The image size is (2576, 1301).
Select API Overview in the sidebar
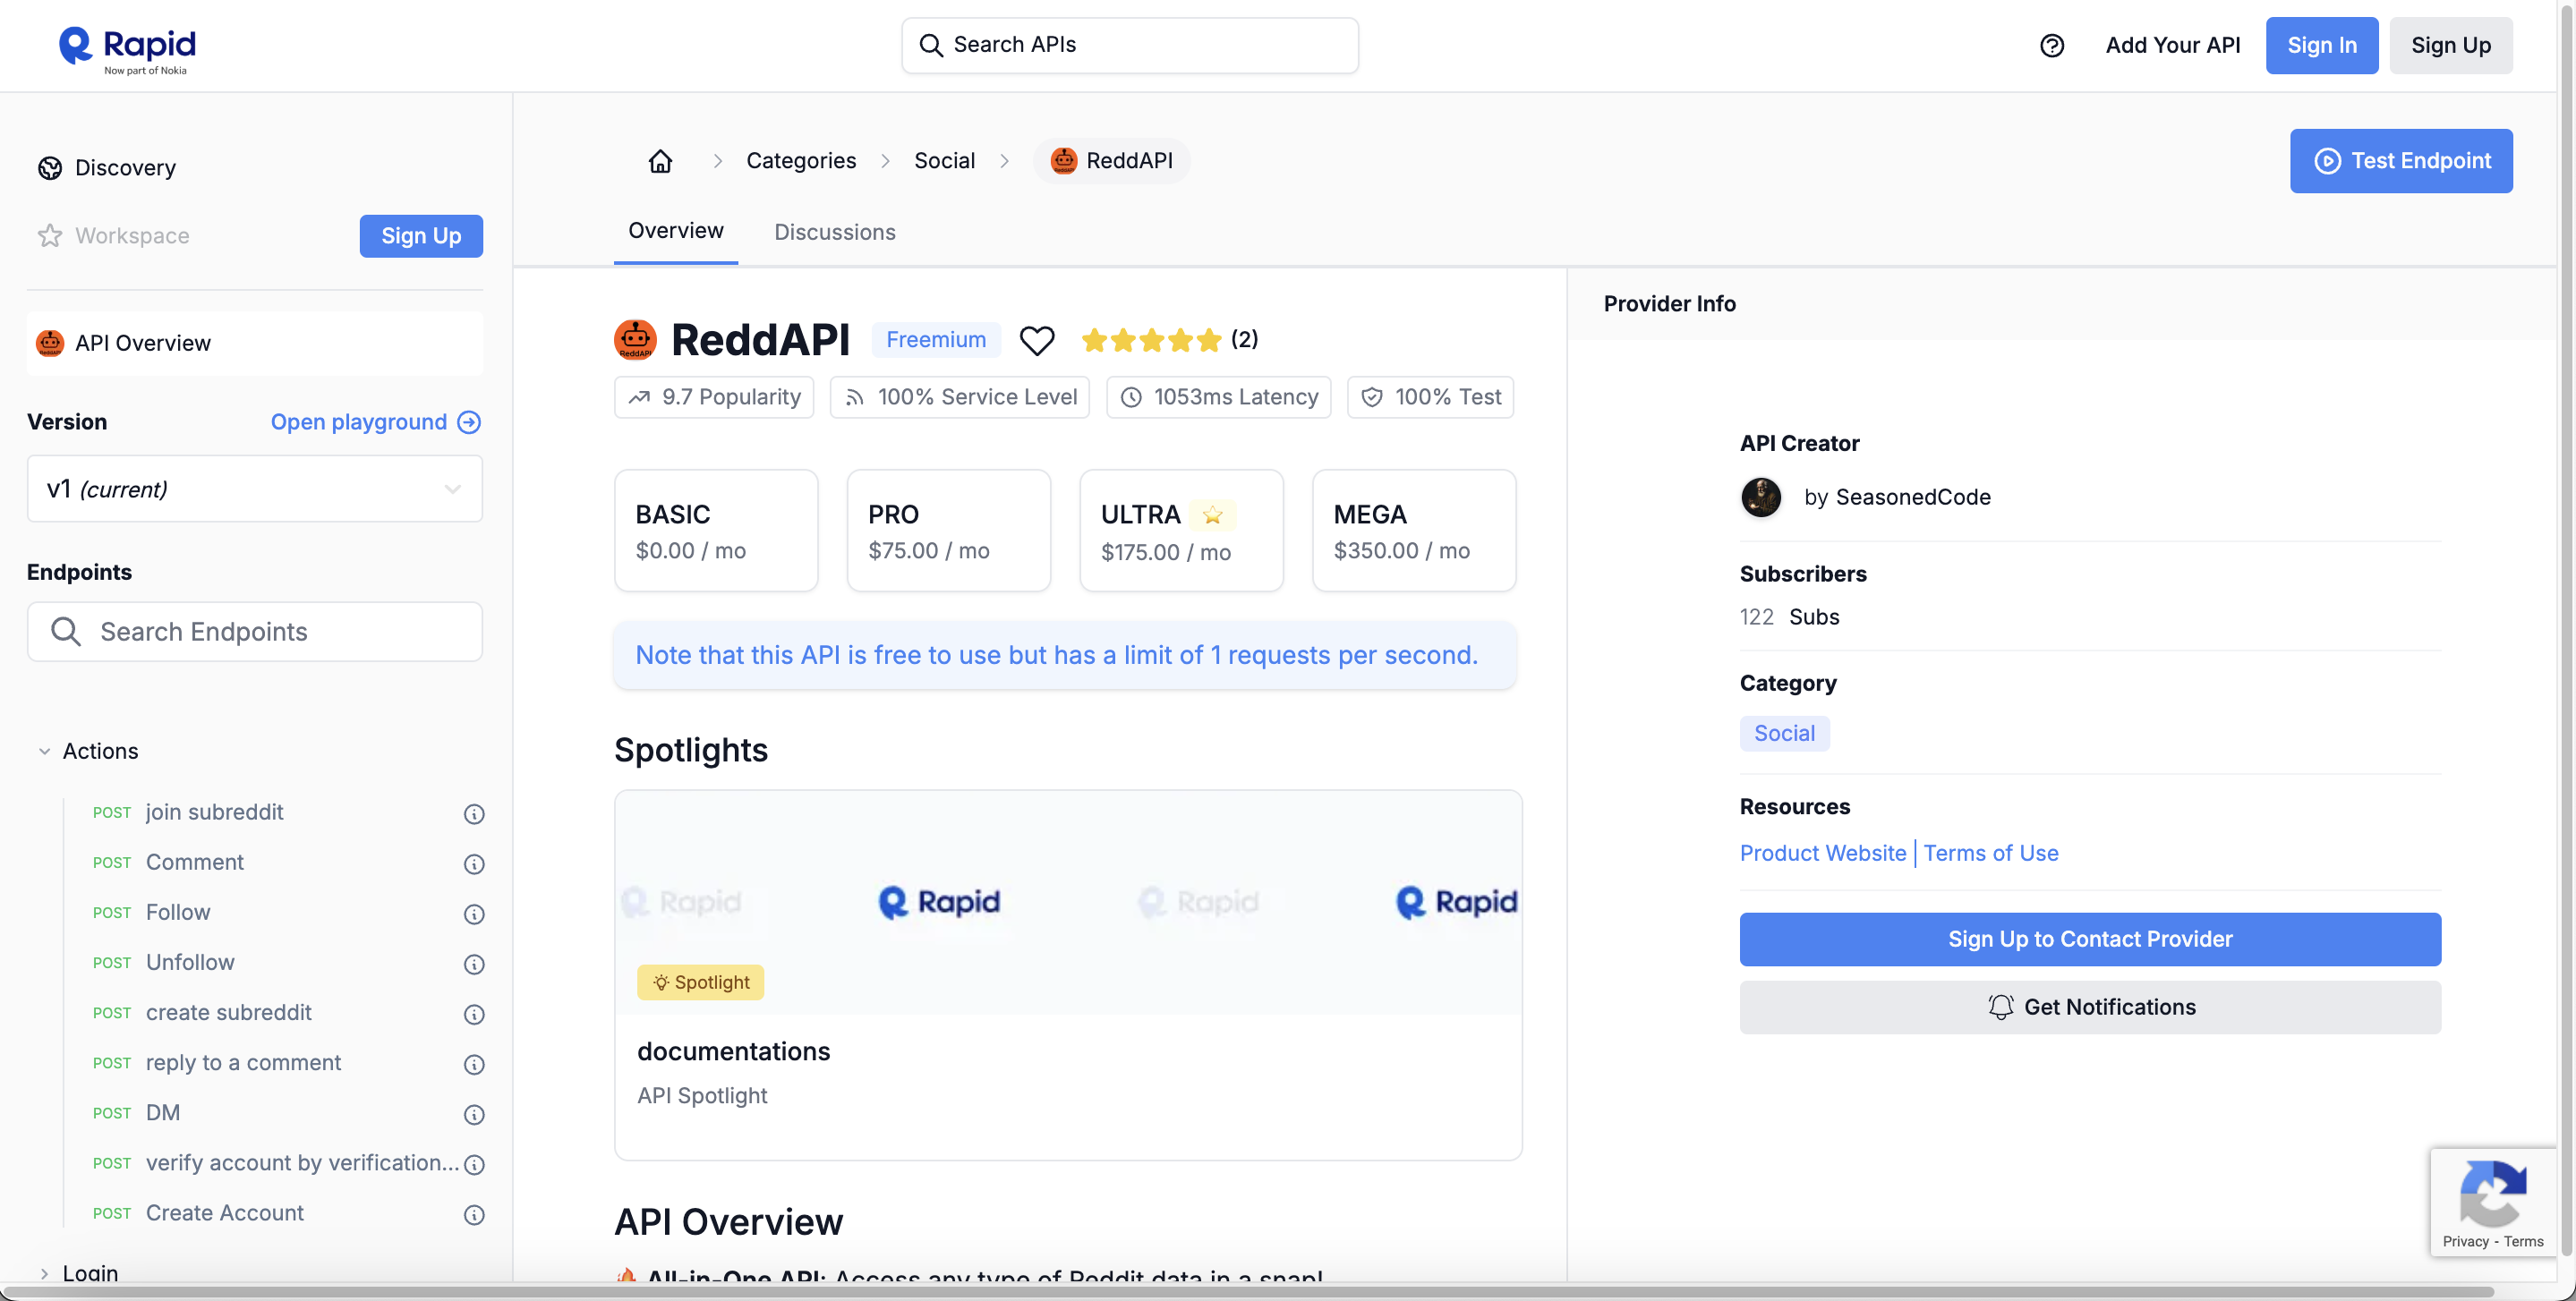(255, 343)
